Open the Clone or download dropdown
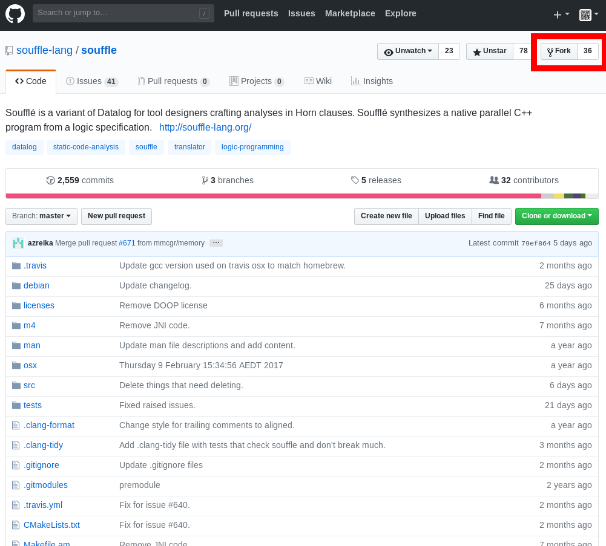606x546 pixels. pos(556,216)
